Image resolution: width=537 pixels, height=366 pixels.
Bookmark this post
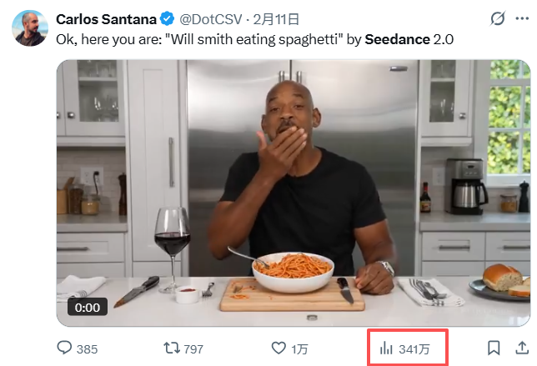pyautogui.click(x=494, y=348)
